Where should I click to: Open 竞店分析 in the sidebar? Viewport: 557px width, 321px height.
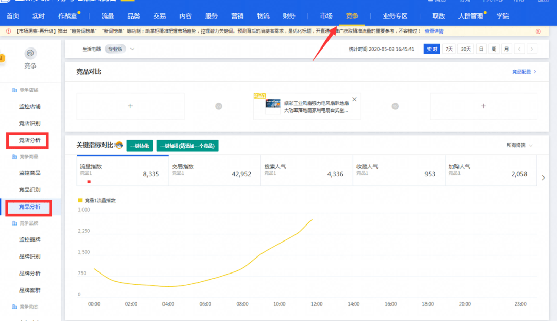click(x=29, y=140)
